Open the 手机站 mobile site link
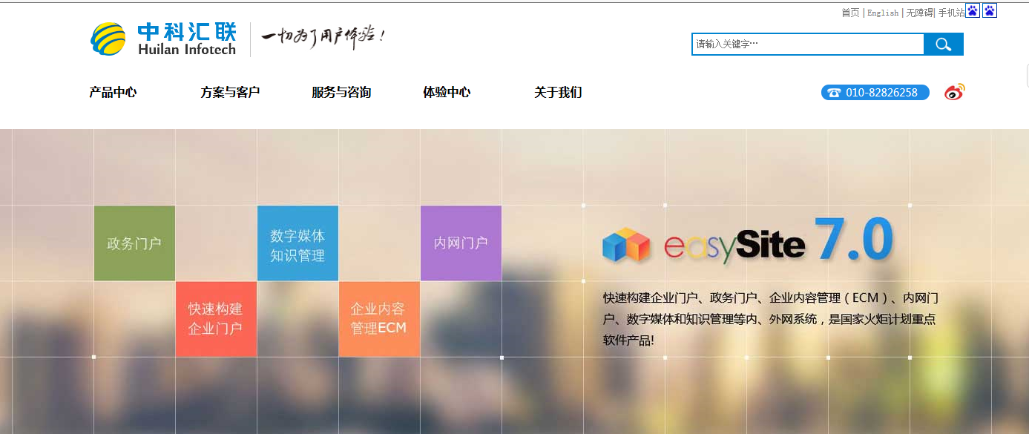Screen dimensions: 1029x434 952,13
